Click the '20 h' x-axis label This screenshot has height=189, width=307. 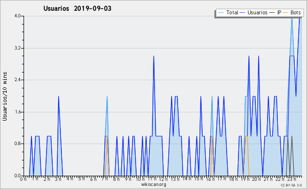256,179
